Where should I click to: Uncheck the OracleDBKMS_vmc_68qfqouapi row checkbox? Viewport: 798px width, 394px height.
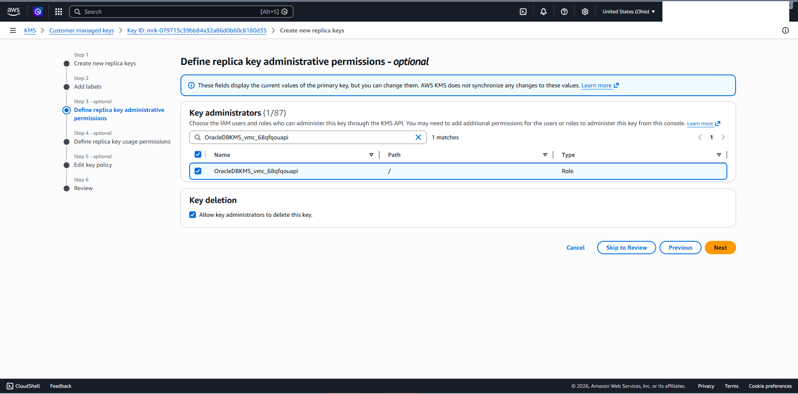pos(198,171)
